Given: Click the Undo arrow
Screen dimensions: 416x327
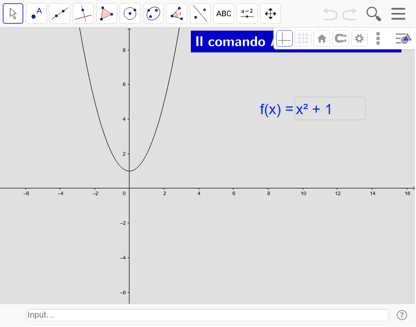Looking at the screenshot, I should pyautogui.click(x=330, y=14).
